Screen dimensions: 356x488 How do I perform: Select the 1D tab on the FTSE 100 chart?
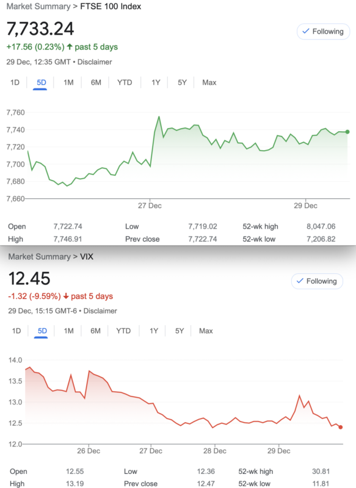15,82
